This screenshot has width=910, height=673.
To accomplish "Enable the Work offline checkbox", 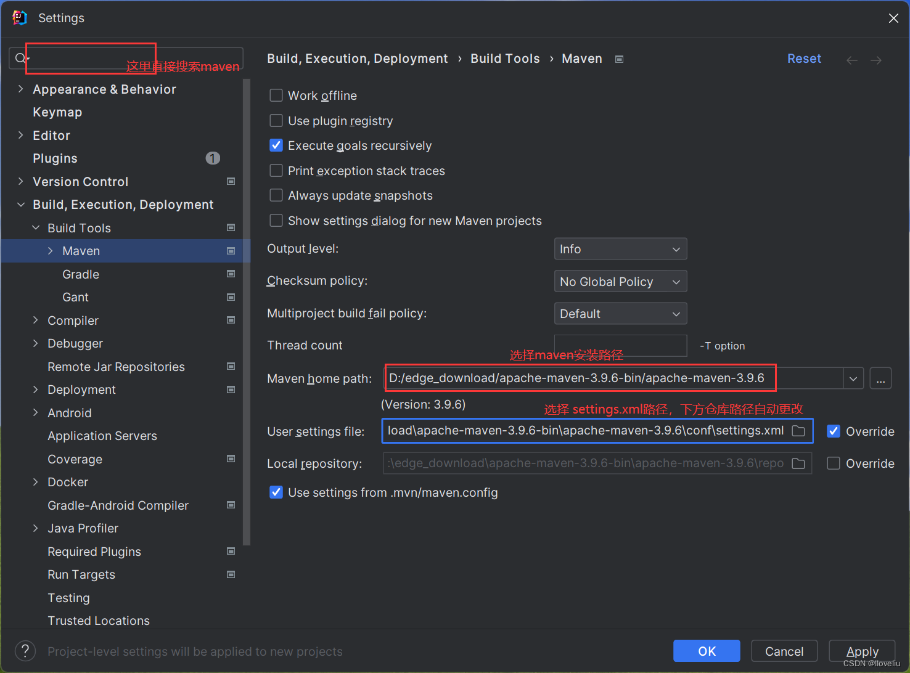I will tap(276, 96).
